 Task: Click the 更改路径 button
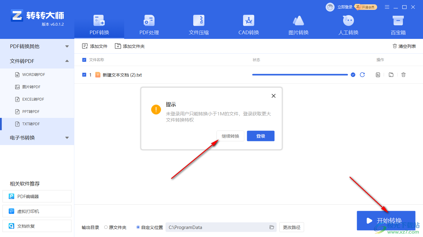pyautogui.click(x=292, y=227)
